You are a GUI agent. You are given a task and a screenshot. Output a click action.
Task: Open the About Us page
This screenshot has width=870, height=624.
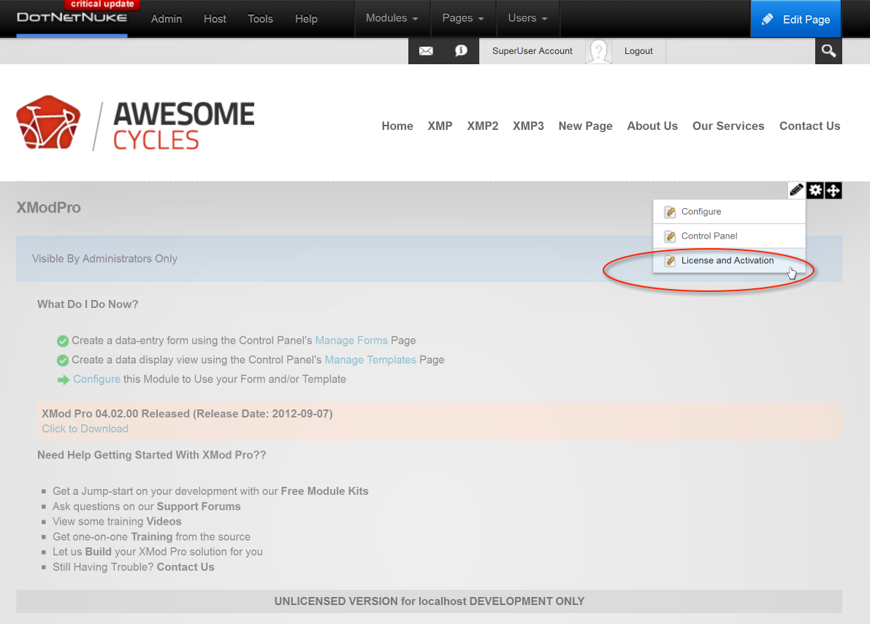[652, 126]
